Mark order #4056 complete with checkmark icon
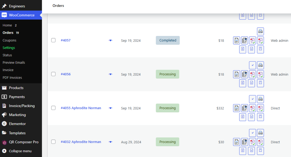The width and height of the screenshot is (291, 157). 252,65
